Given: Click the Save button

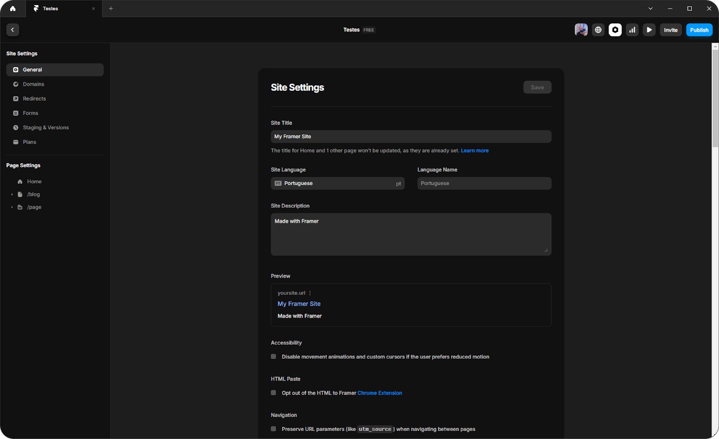Looking at the screenshot, I should tap(537, 87).
